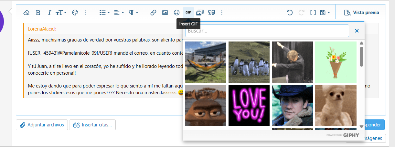Viewport: 395px width, 147px height.
Task: Expand the list options dropdown
Action: click(x=104, y=13)
